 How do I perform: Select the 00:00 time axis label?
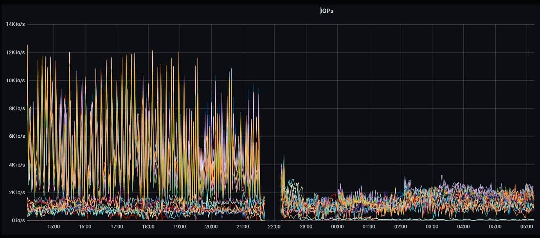tap(337, 227)
